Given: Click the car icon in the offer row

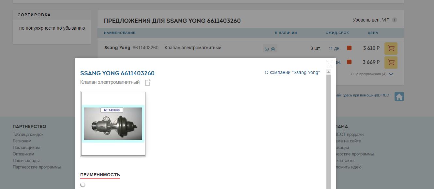Looking at the screenshot, I should point(273,49).
